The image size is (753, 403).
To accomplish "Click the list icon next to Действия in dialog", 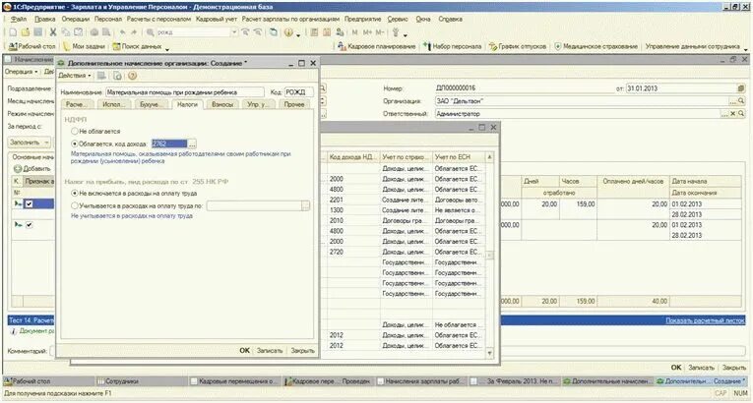I will [101, 76].
